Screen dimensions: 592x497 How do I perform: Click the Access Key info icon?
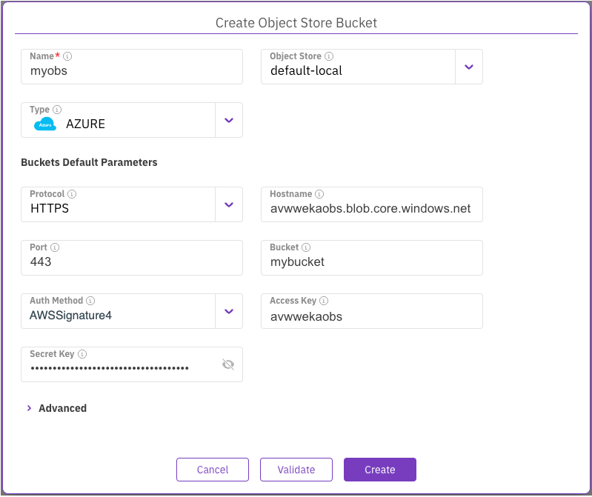tap(324, 301)
